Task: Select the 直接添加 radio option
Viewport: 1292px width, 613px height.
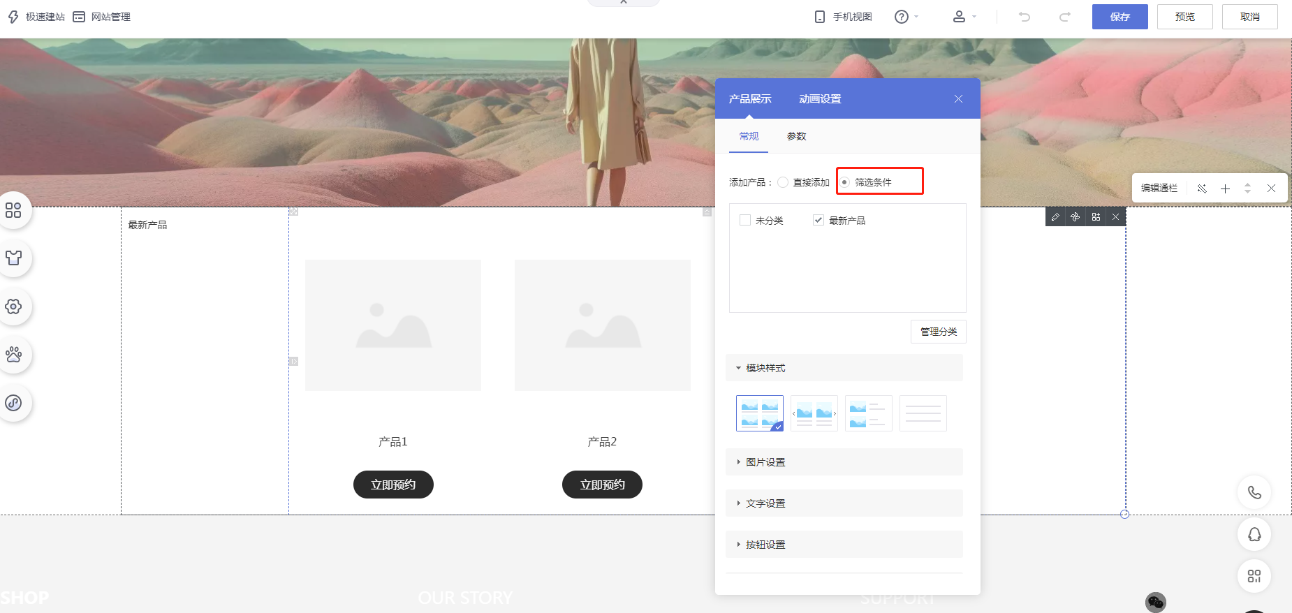Action: pos(784,182)
